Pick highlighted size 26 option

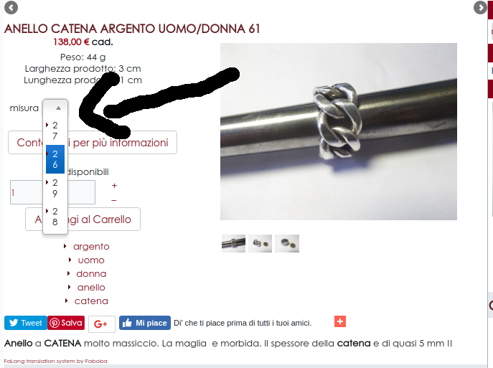tap(55, 159)
